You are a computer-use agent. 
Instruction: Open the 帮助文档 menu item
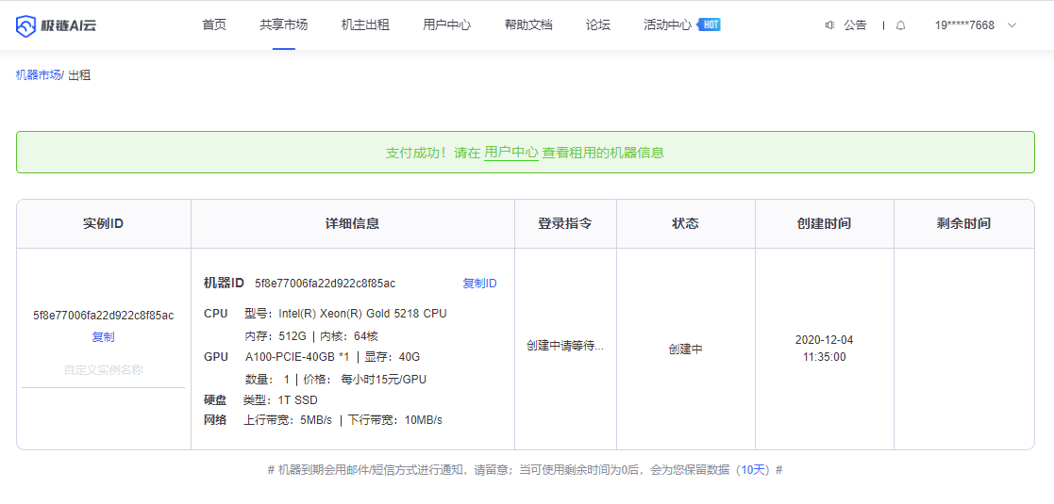(528, 25)
